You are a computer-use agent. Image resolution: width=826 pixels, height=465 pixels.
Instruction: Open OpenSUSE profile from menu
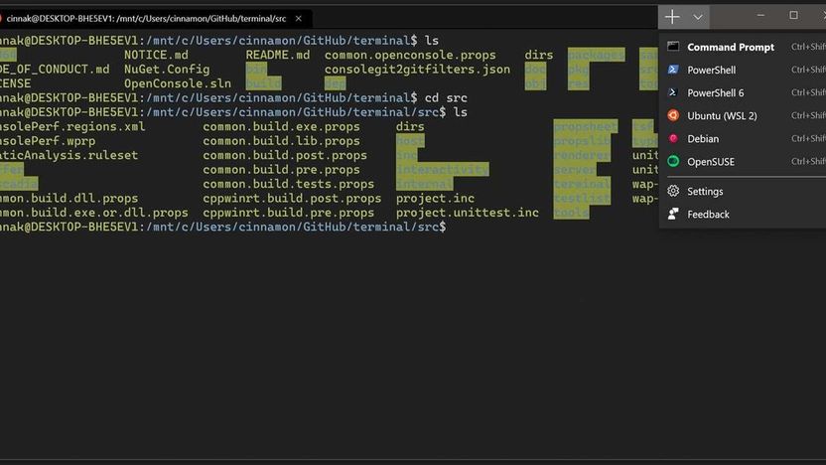(x=743, y=161)
